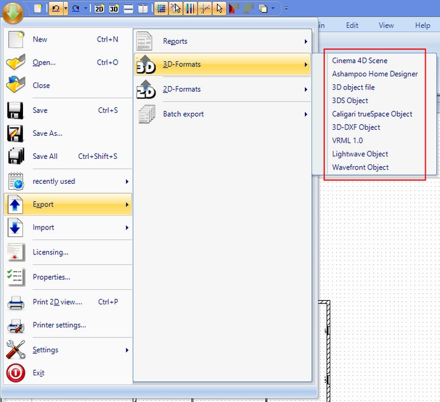
Task: Expand the 2D-Formats submenu arrow
Action: pos(306,89)
